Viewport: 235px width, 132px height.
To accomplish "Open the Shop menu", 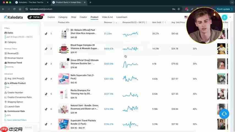I will [x=73, y=17].
